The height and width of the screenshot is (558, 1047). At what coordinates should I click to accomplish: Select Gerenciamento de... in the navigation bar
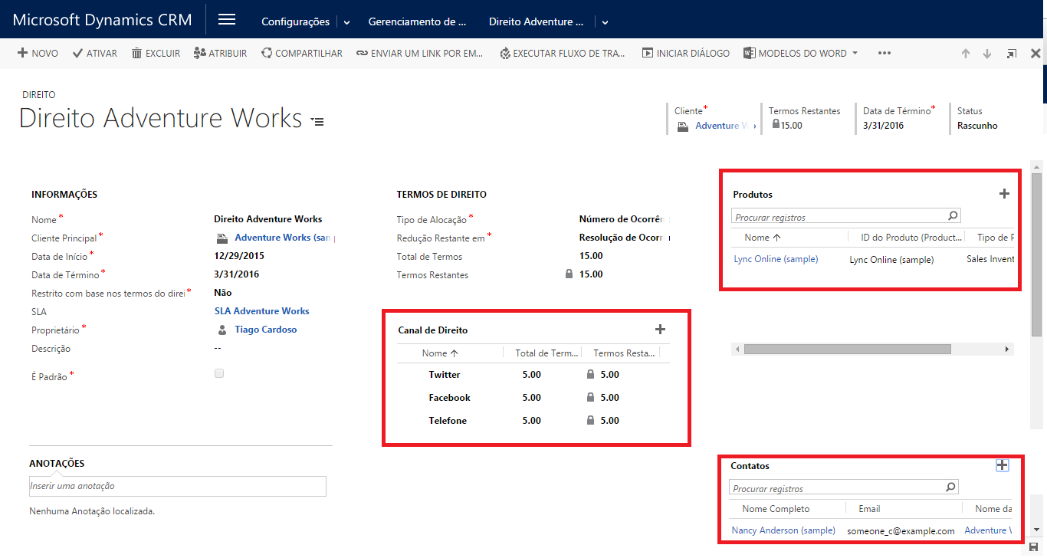coord(417,21)
